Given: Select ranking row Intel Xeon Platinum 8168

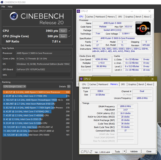Looking at the screenshot, I should click(37, 104).
